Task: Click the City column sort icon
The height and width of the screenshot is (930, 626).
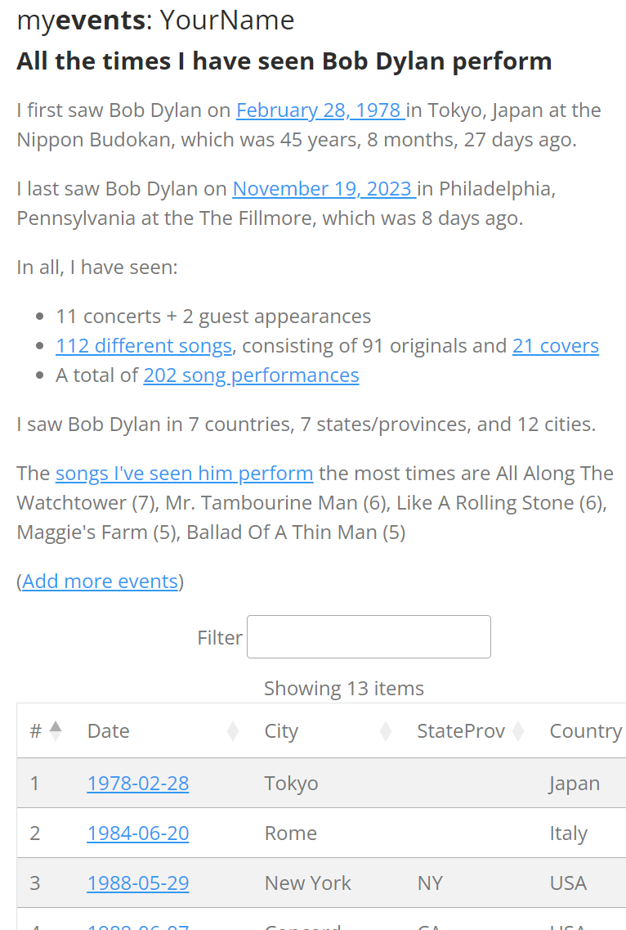Action: pos(386,731)
